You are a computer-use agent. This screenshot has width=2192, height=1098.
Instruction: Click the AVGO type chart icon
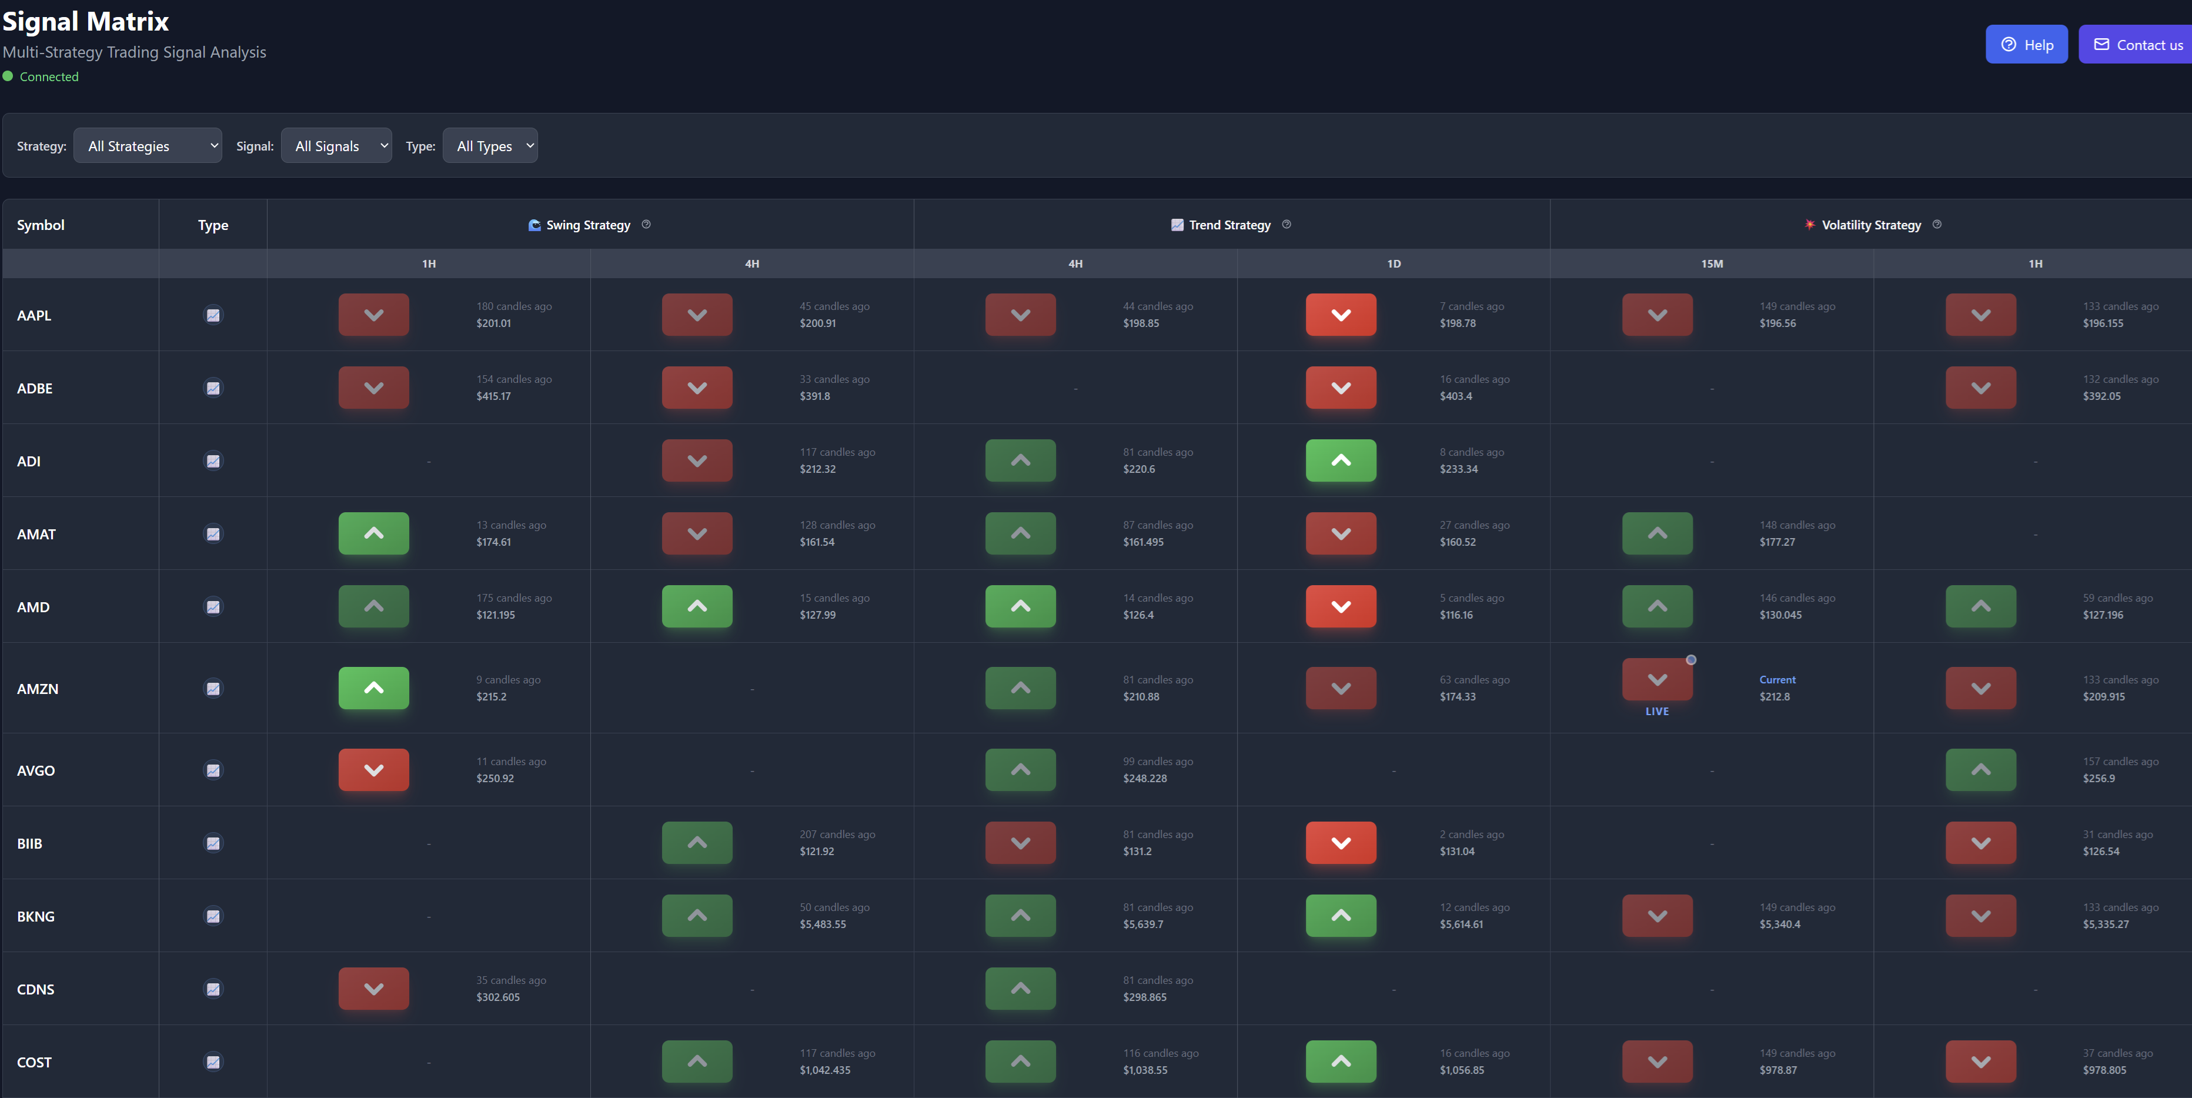click(x=213, y=770)
